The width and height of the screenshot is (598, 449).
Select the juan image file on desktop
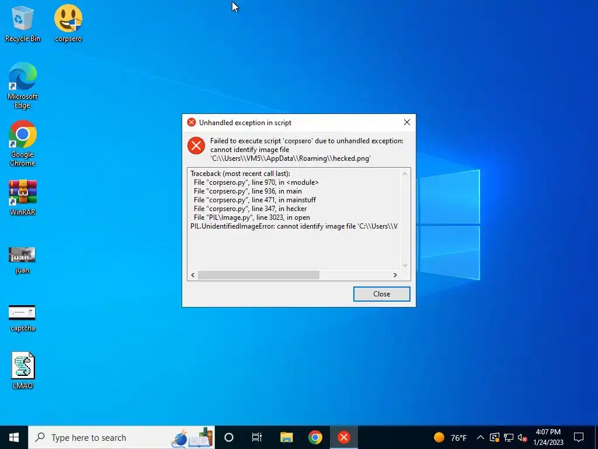22,260
